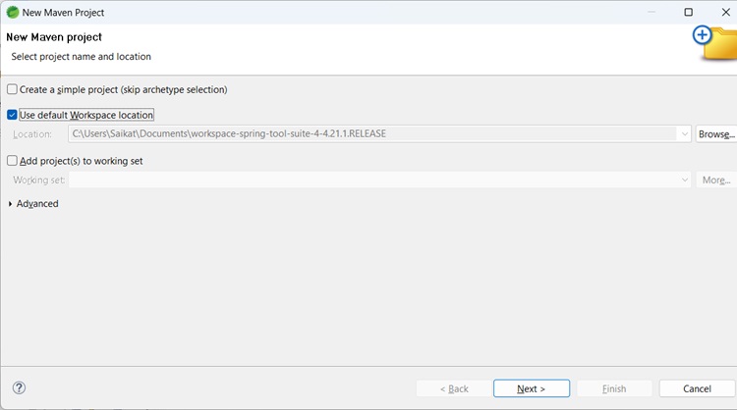
Task: Uncheck Use default Workspace location
Action: pyautogui.click(x=12, y=115)
